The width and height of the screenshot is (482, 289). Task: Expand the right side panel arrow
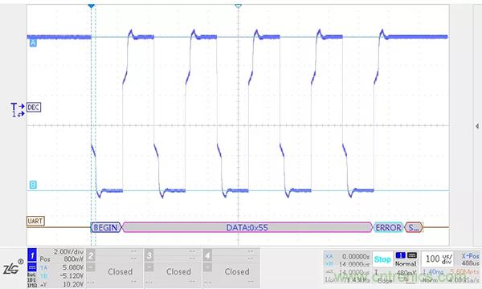point(476,126)
